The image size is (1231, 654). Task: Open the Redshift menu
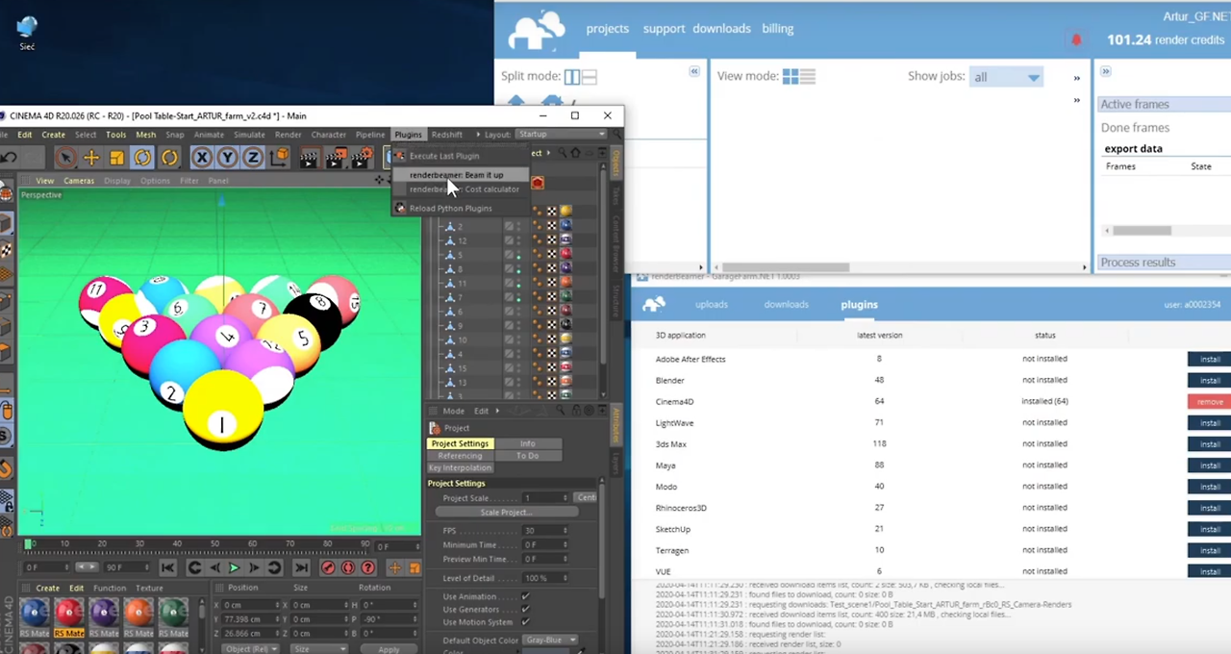(446, 135)
